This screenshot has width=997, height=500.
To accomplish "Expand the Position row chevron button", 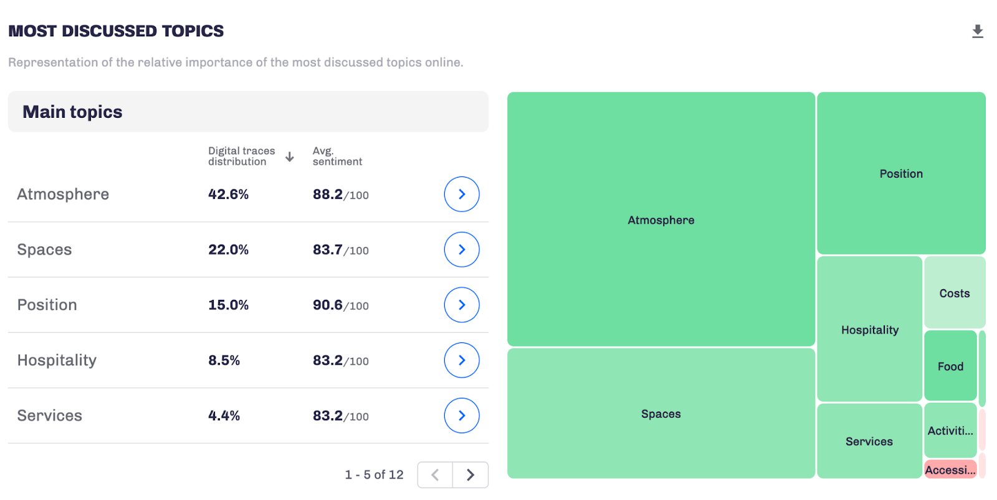I will click(461, 305).
